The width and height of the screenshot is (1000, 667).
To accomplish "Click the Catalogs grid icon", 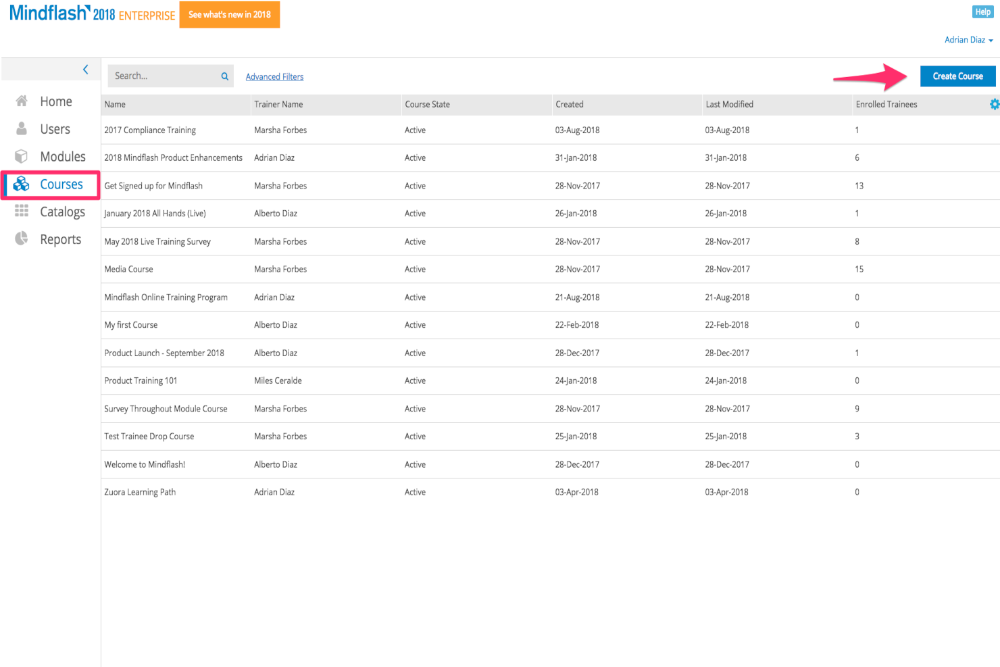I will pyautogui.click(x=22, y=211).
